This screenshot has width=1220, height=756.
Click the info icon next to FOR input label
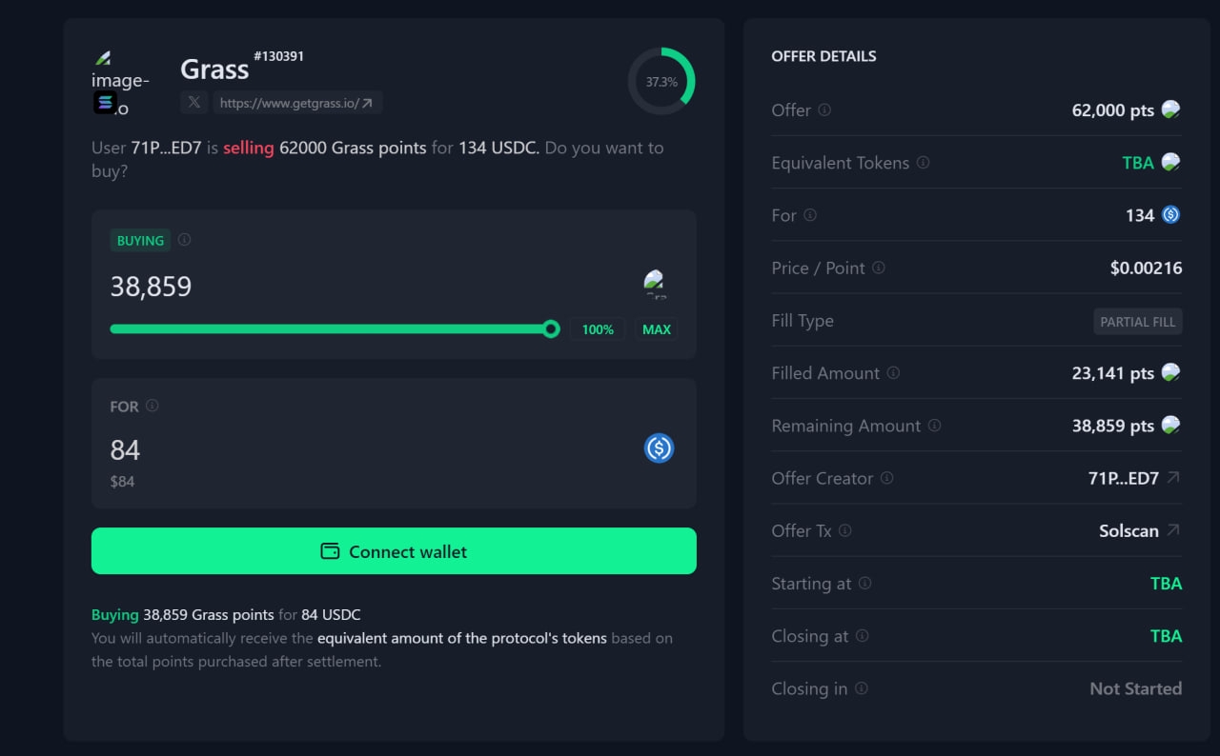click(x=152, y=406)
